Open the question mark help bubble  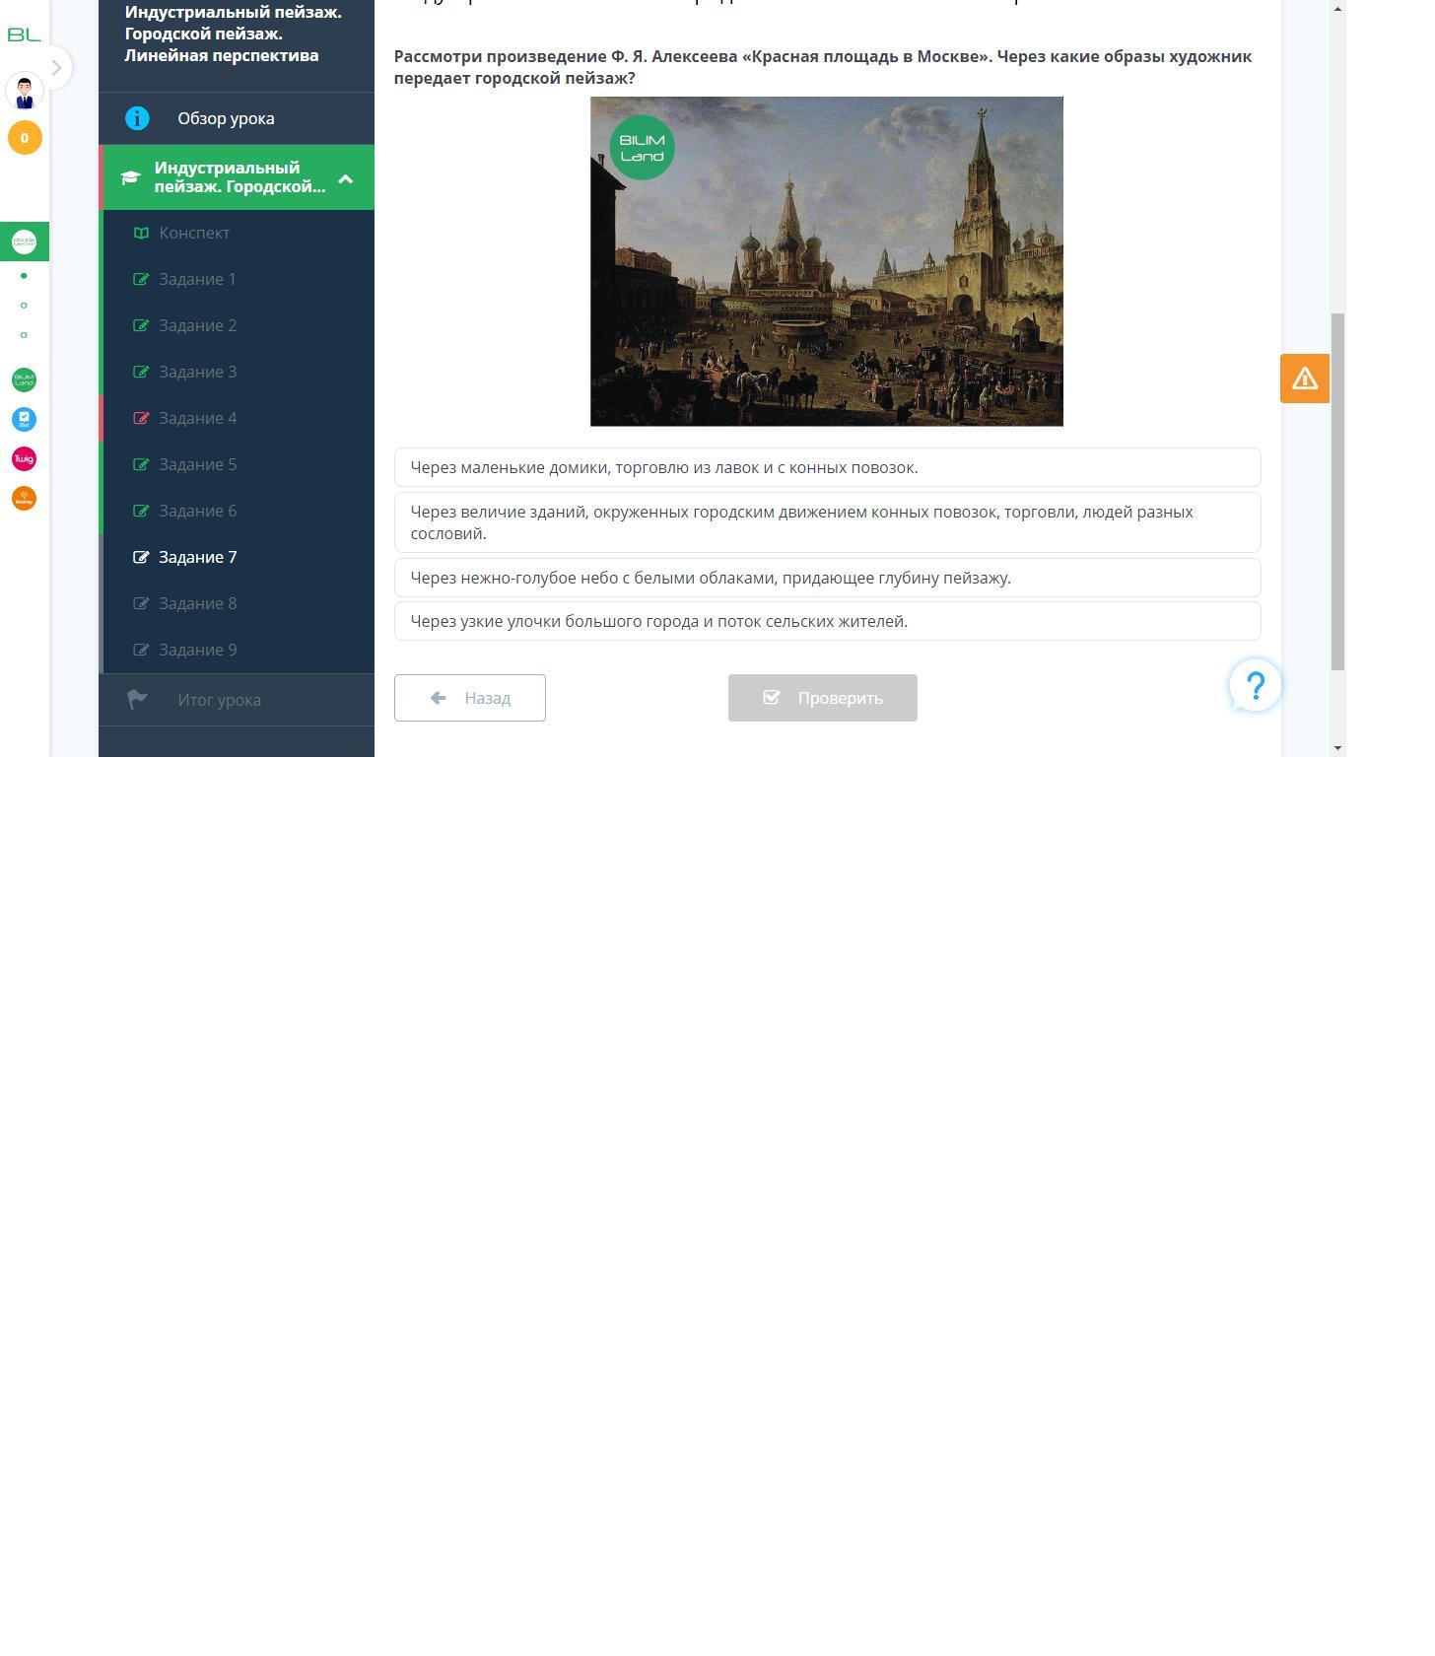(1256, 685)
